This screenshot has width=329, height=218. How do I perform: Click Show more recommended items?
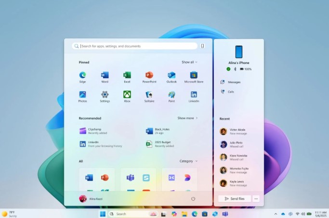187,118
